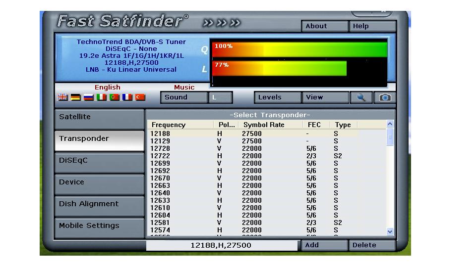Screen dimensions: 476x267
Task: Click the fast-forward arrows next to logo
Action: click(x=222, y=23)
